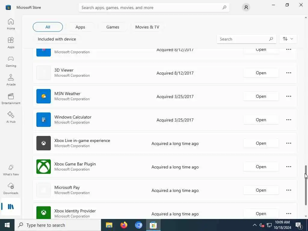Open AI Hub in the sidebar
Viewport: 308px width, 231px height.
11,117
